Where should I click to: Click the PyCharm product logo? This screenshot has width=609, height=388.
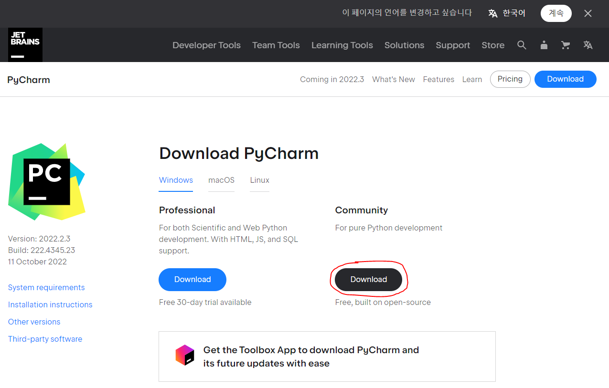pos(47,182)
